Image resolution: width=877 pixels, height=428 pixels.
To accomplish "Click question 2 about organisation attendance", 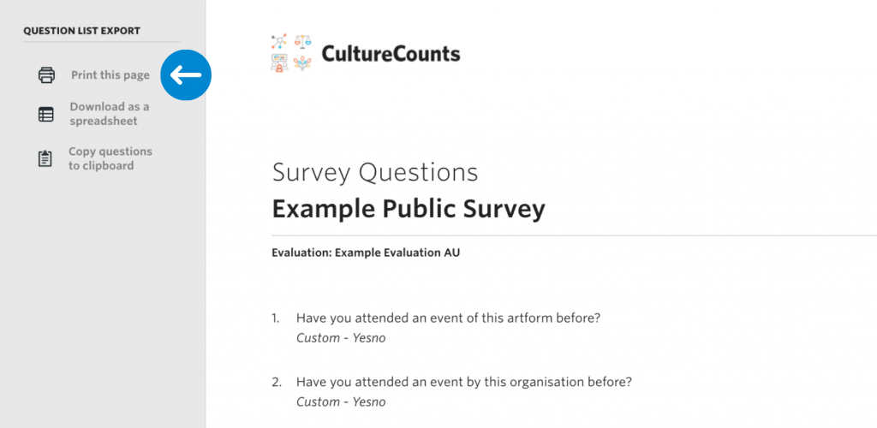I will pos(463,382).
